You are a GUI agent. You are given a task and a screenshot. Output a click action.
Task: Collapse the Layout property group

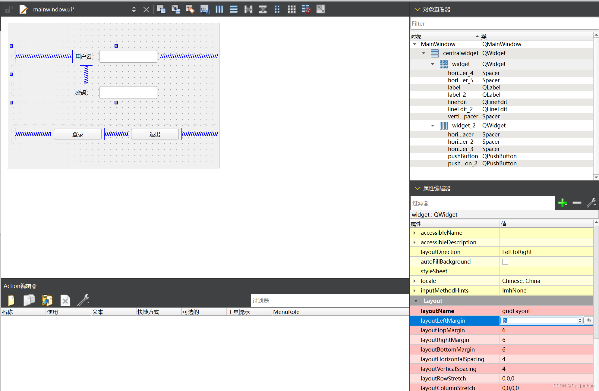coord(416,301)
